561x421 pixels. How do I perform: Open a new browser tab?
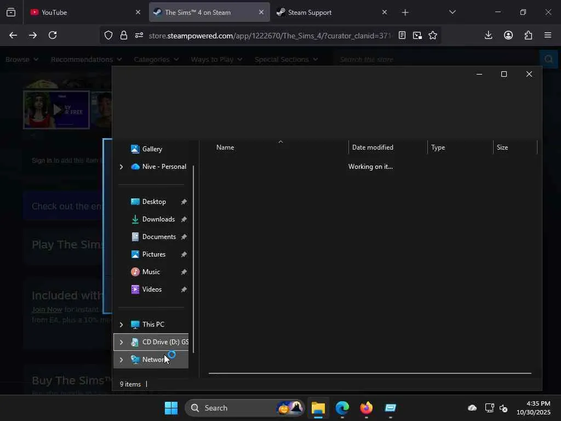click(x=405, y=13)
